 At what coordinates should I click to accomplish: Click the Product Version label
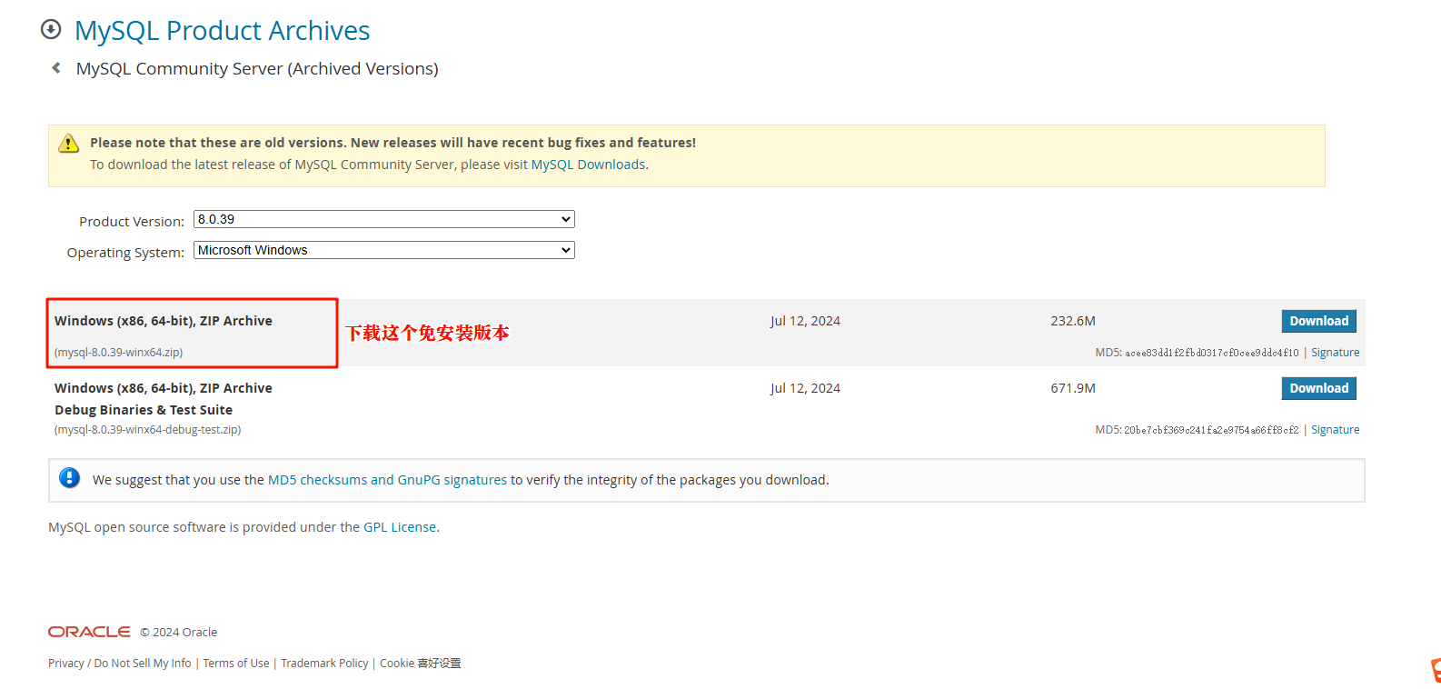132,222
